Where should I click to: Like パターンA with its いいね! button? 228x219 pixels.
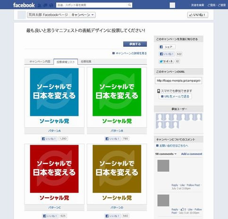click(49, 139)
